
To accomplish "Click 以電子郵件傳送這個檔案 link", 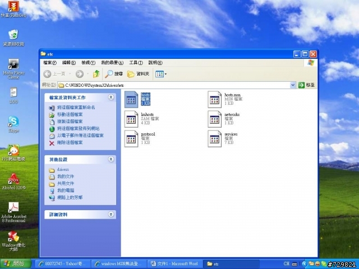I will 80,136.
